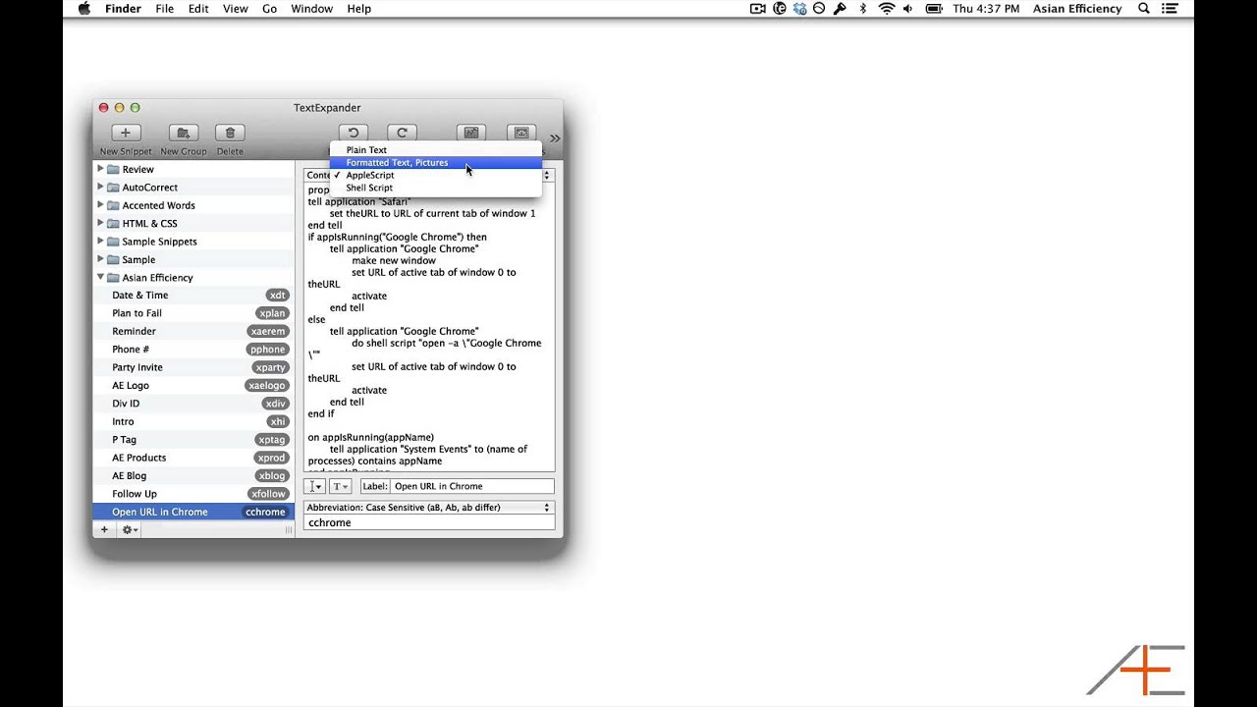Expand the Sample group
The width and height of the screenshot is (1257, 707).
(x=100, y=259)
